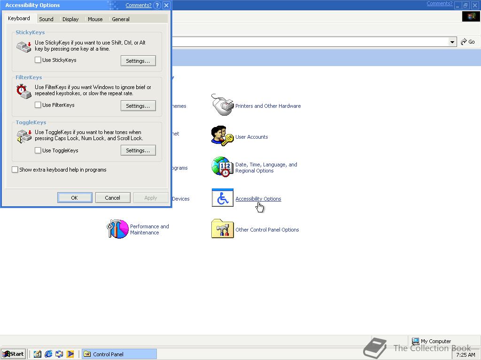This screenshot has height=360, width=481.
Task: Enable the Use ToggleKeys checkbox
Action: click(x=38, y=150)
